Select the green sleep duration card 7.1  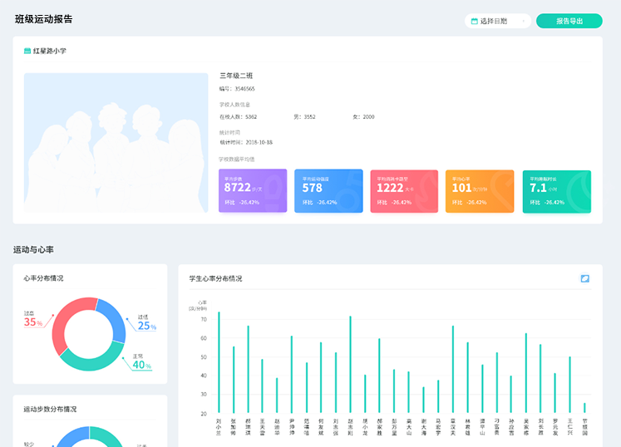[x=556, y=191]
